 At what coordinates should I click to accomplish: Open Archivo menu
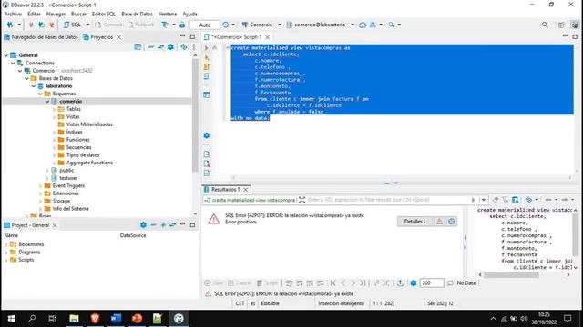click(13, 14)
